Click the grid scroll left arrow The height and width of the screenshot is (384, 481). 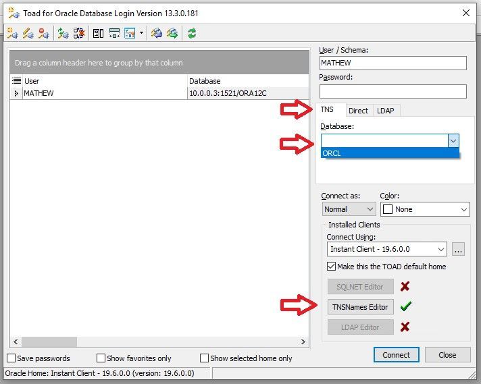click(x=16, y=341)
